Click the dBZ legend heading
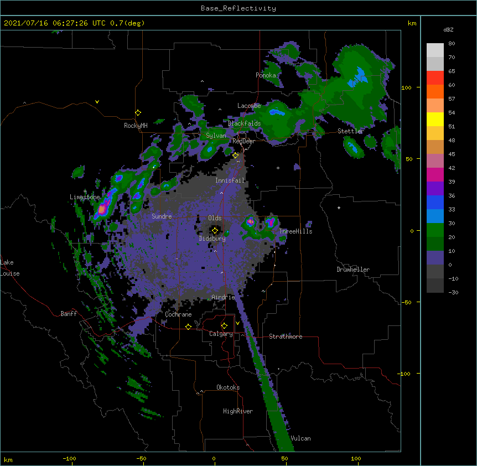The image size is (477, 466). tap(448, 29)
